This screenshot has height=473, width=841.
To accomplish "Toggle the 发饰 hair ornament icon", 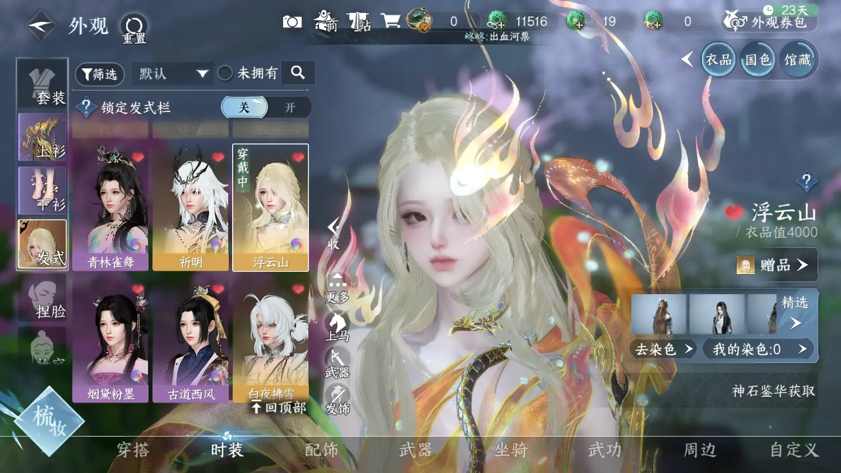I will tap(337, 400).
